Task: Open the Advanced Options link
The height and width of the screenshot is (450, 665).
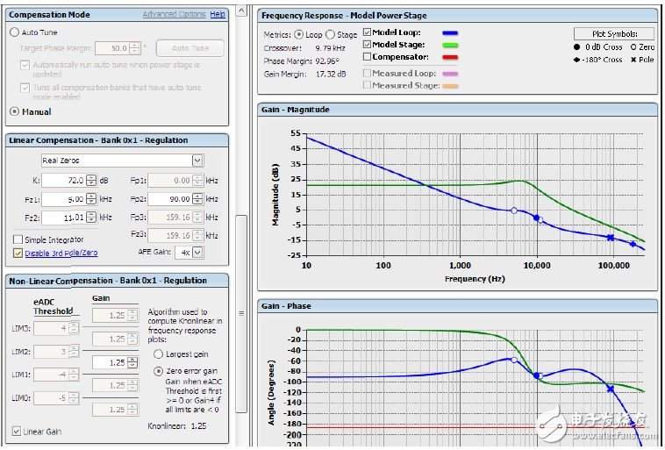Action: pyautogui.click(x=174, y=15)
